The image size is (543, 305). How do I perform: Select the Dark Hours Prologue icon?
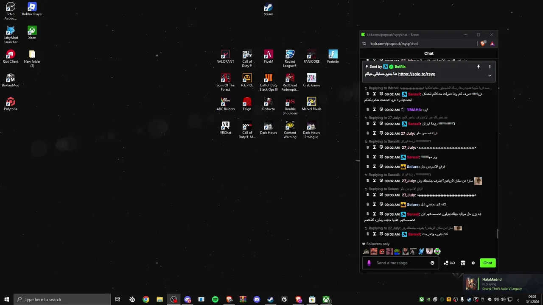(x=311, y=130)
